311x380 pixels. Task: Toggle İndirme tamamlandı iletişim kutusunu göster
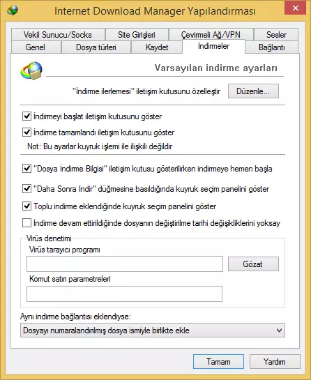coord(26,132)
